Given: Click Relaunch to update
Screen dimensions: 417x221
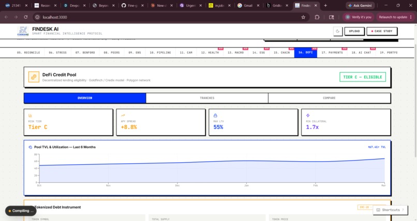Looking at the screenshot, I should (x=395, y=17).
